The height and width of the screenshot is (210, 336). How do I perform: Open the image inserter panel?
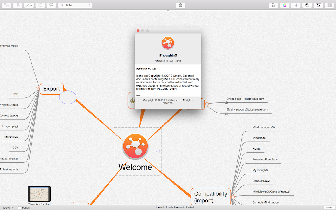[318, 5]
